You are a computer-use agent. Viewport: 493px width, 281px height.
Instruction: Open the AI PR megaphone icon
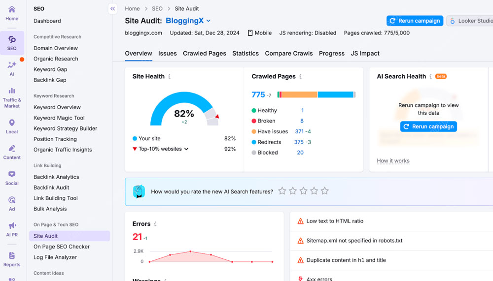(x=12, y=229)
